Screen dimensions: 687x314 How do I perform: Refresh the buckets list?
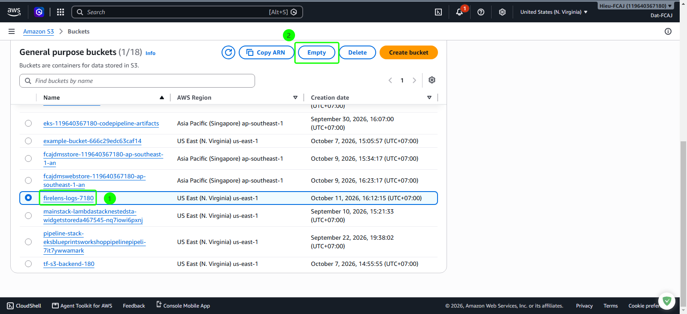[228, 52]
